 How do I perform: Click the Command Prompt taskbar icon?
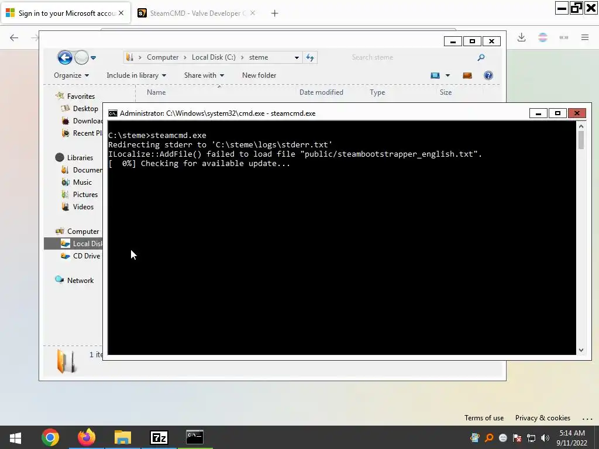(x=195, y=437)
